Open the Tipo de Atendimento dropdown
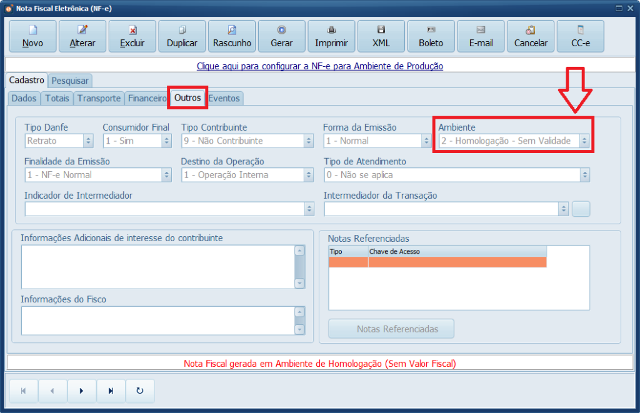Image resolution: width=640 pixels, height=413 pixels. click(585, 175)
